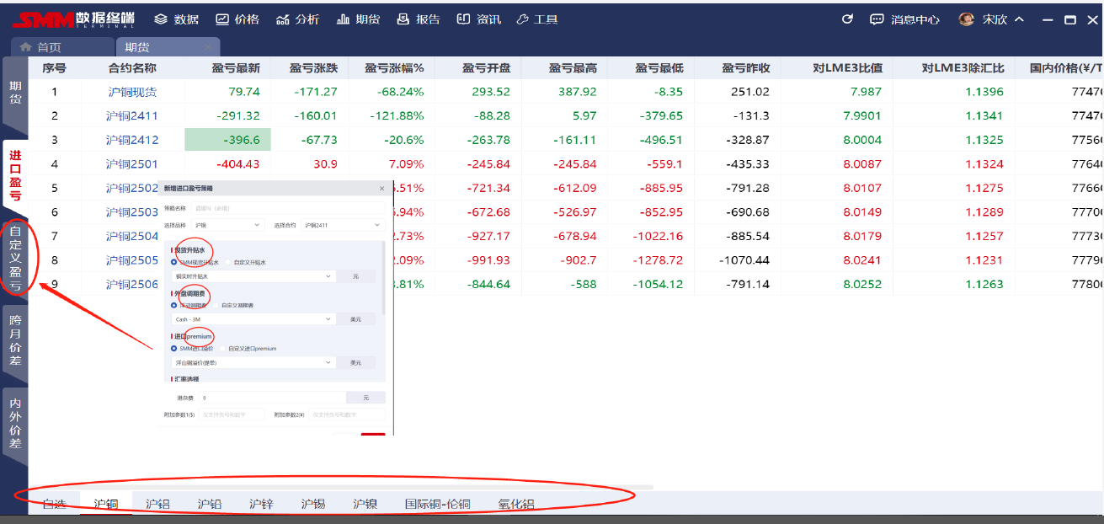Open the 数据 (Data) menu icon

pos(162,19)
